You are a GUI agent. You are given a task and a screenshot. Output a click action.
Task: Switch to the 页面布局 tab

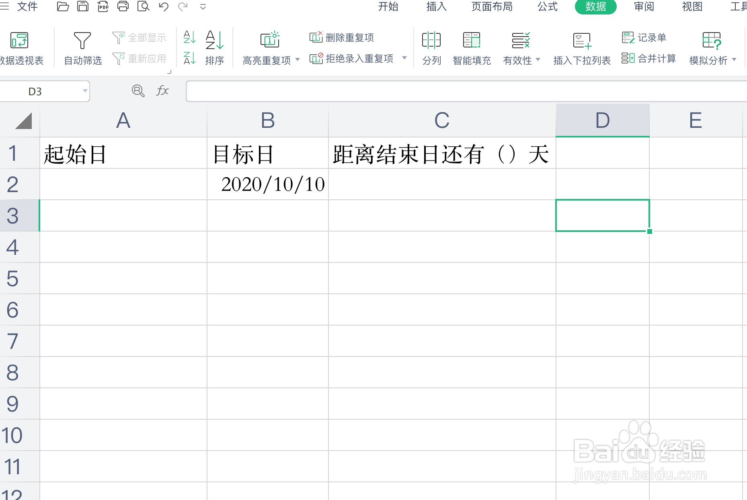point(492,6)
